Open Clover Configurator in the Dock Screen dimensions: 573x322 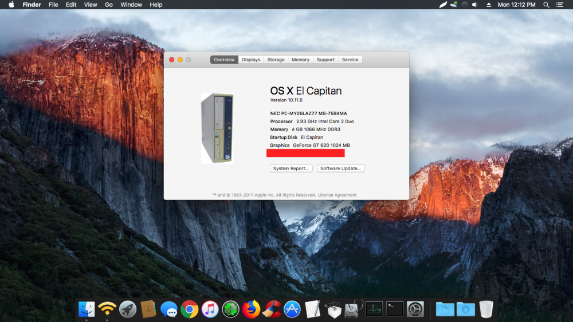click(230, 309)
